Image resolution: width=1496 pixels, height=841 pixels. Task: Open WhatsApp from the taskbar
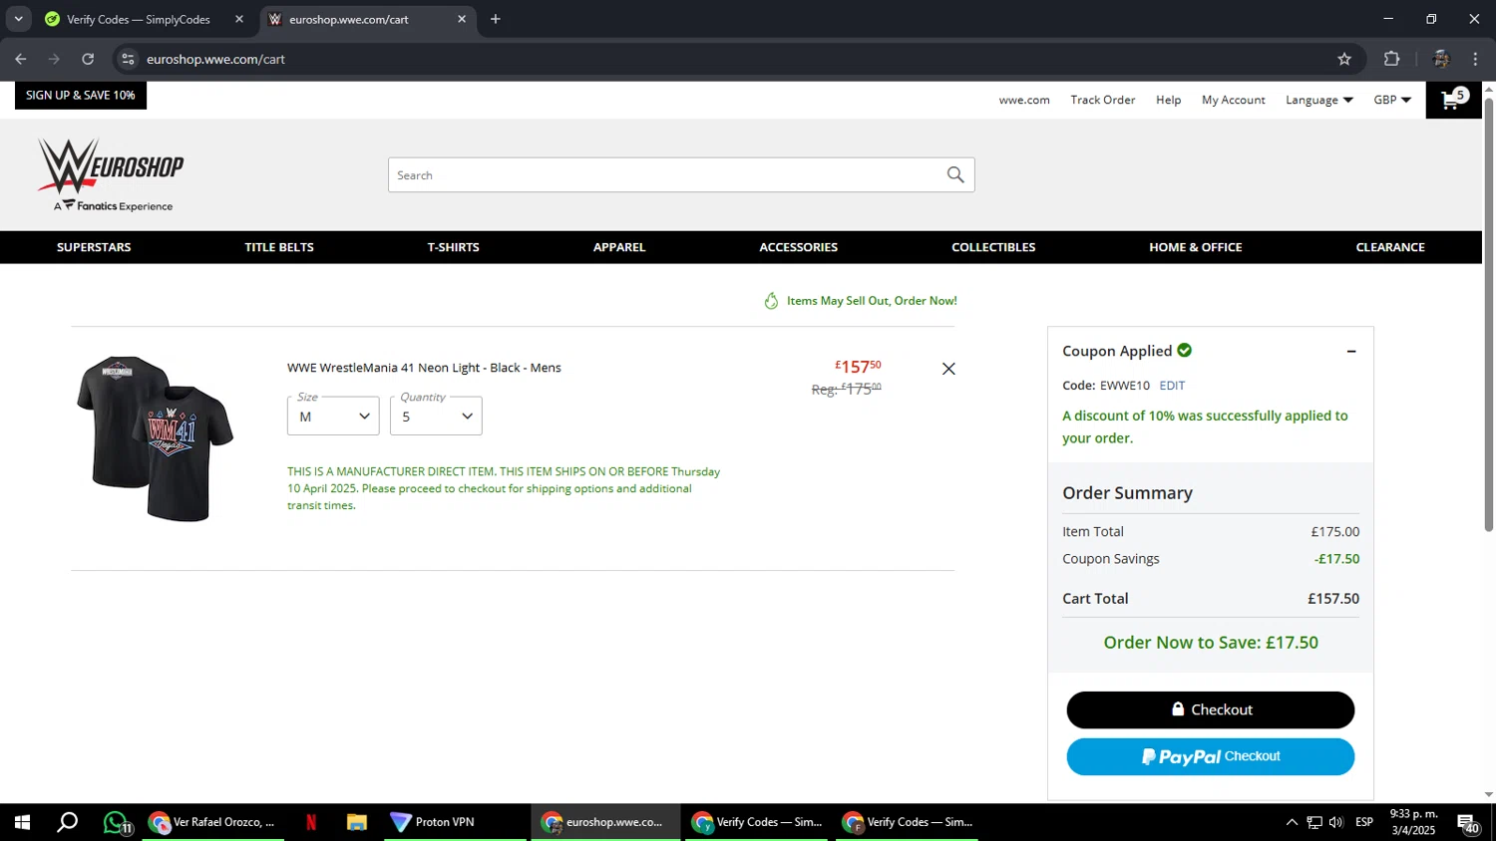[x=117, y=822]
